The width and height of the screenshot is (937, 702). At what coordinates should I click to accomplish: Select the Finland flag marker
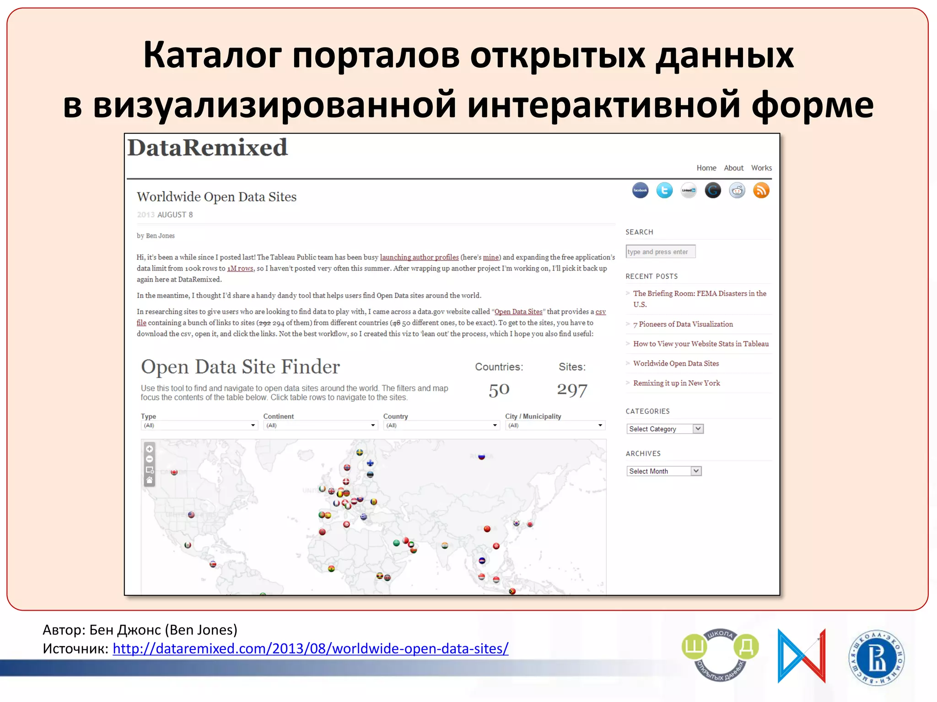370,463
